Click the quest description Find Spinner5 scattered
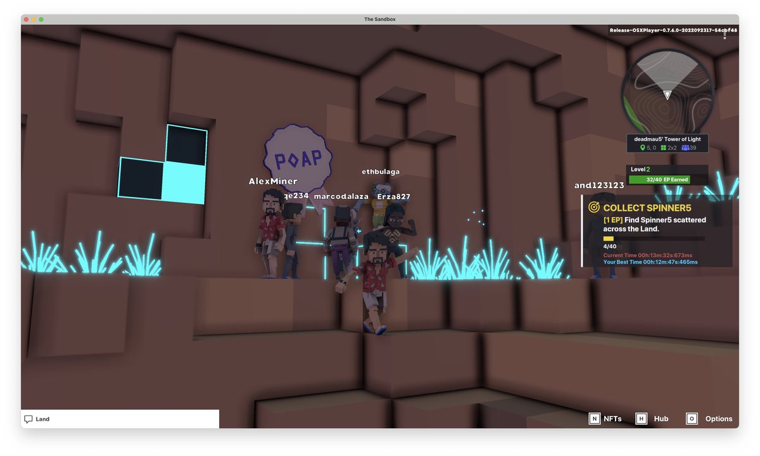Image resolution: width=760 pixels, height=456 pixels. tap(654, 224)
